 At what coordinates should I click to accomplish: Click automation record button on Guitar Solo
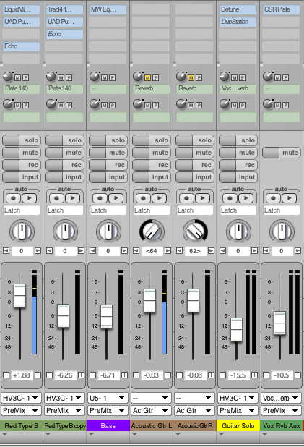pos(230,198)
